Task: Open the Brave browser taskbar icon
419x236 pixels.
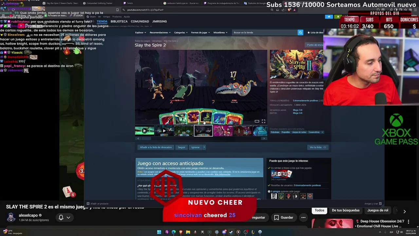Action: (x=181, y=232)
